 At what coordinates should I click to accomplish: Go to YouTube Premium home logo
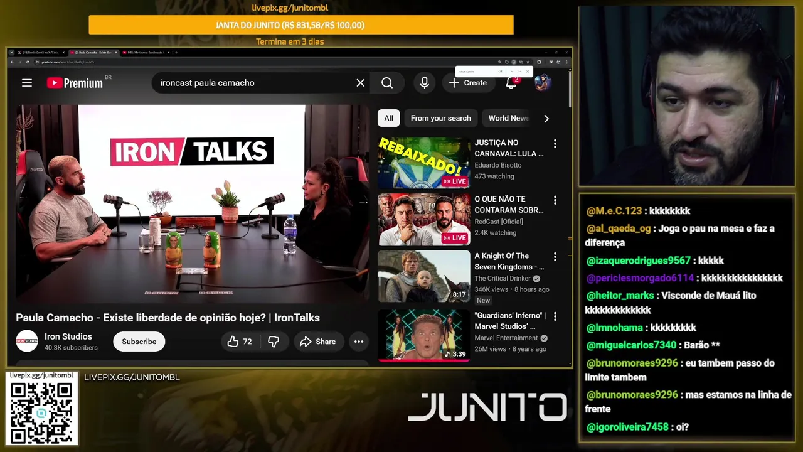(75, 83)
